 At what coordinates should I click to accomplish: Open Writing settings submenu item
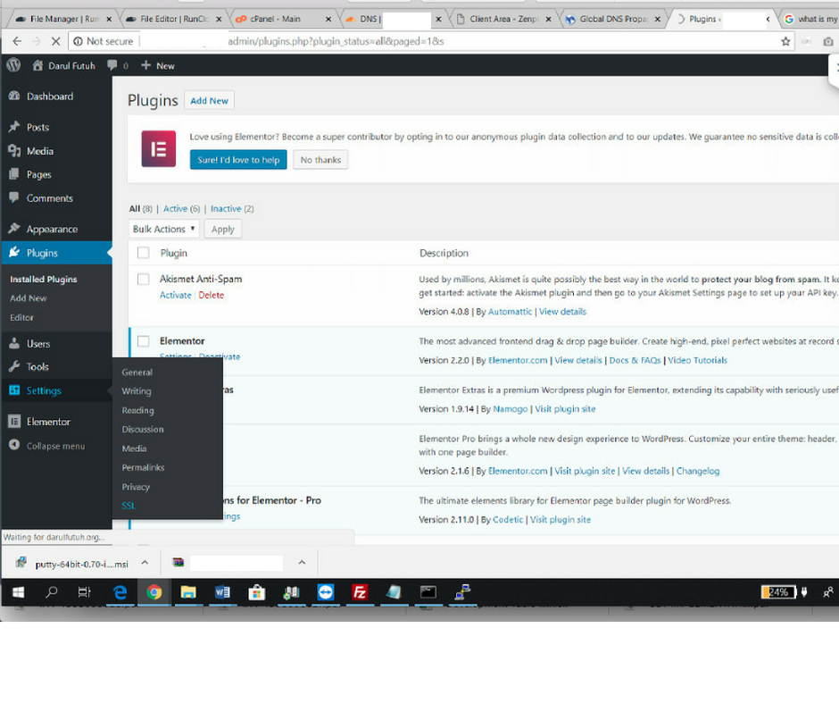(x=137, y=391)
